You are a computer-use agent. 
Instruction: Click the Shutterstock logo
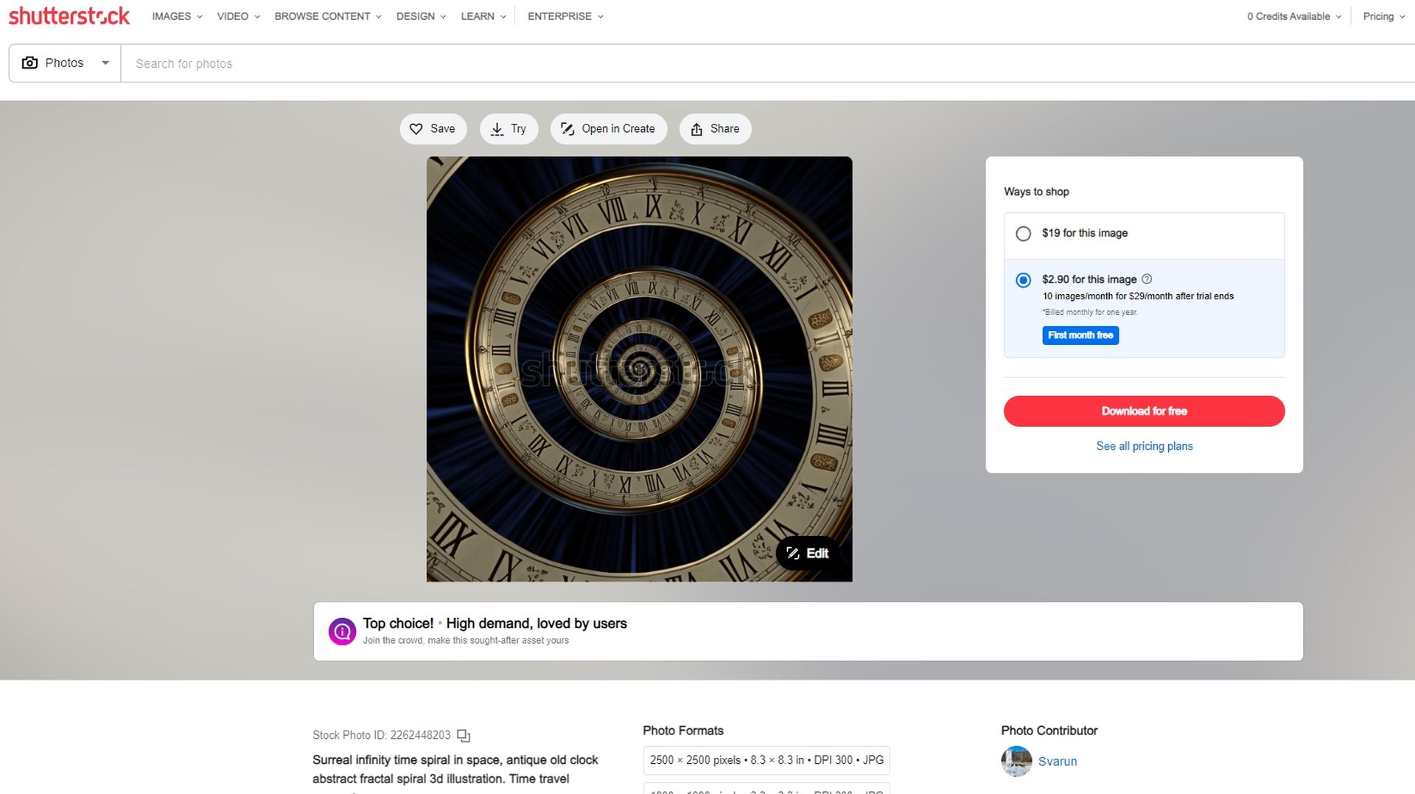coord(69,16)
